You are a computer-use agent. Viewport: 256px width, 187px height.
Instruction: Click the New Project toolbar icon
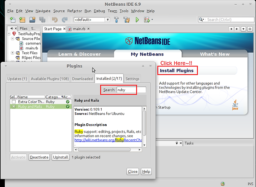(22, 20)
